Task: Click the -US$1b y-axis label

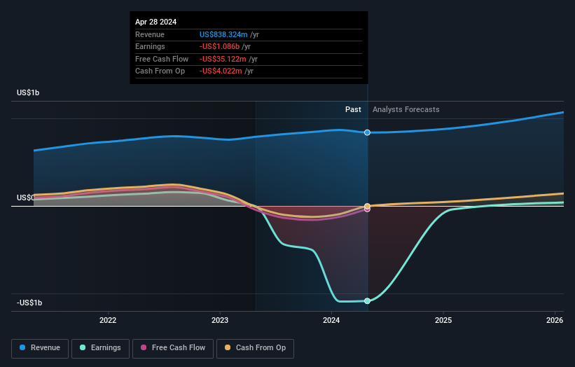Action: (x=29, y=303)
